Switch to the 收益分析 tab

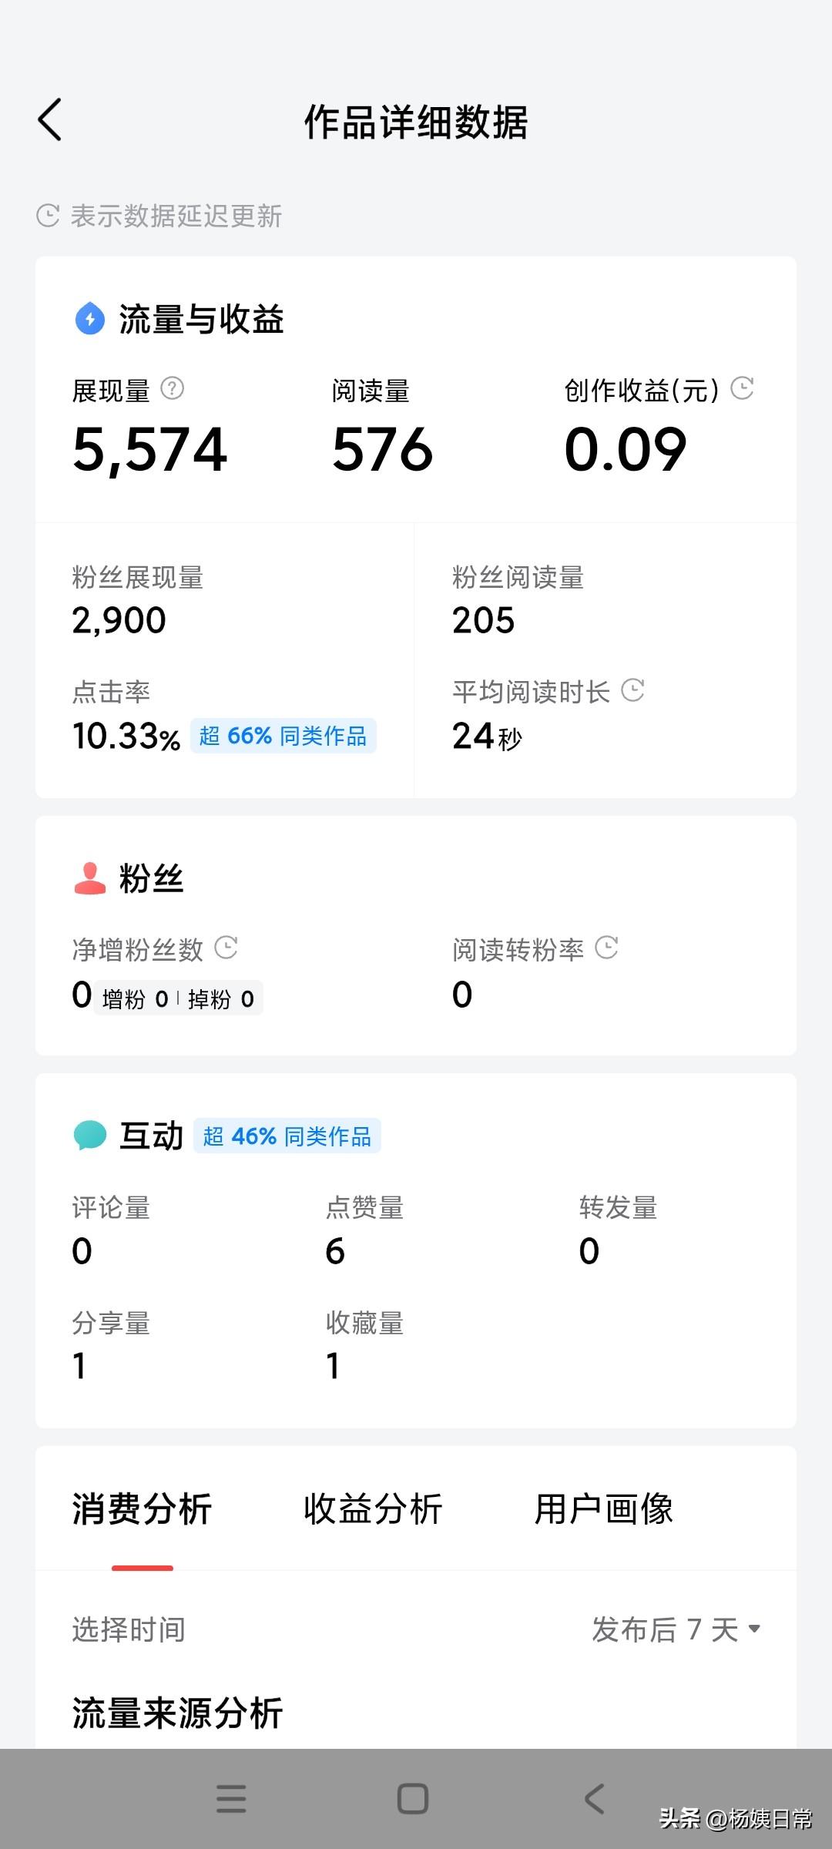[373, 1508]
